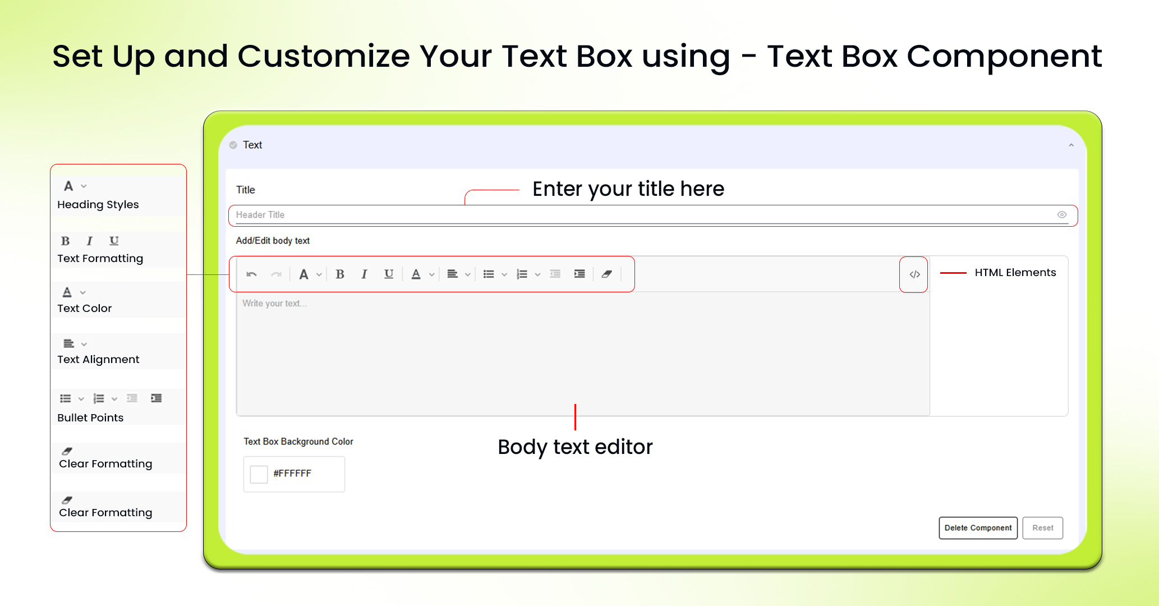Toggle the Header Title visibility eye

click(1062, 215)
